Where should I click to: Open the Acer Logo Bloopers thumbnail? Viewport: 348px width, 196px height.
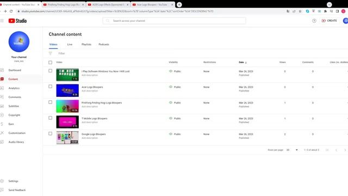click(x=67, y=90)
